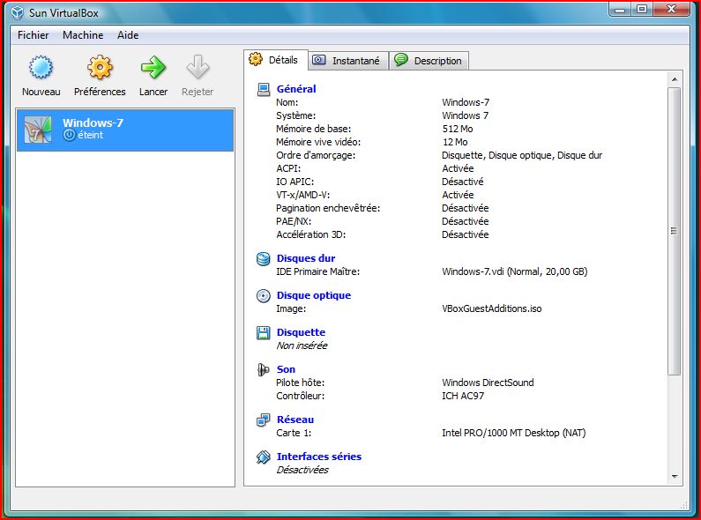
Task: Click the PAE/NX label
Action: coord(294,221)
